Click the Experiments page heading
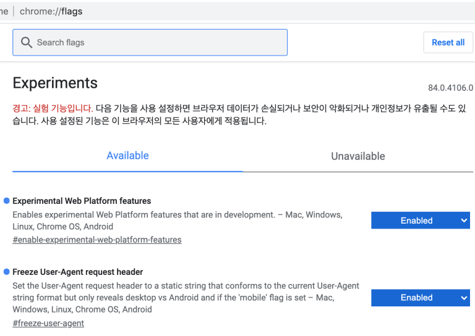Viewport: 475px width, 336px height. (x=55, y=83)
